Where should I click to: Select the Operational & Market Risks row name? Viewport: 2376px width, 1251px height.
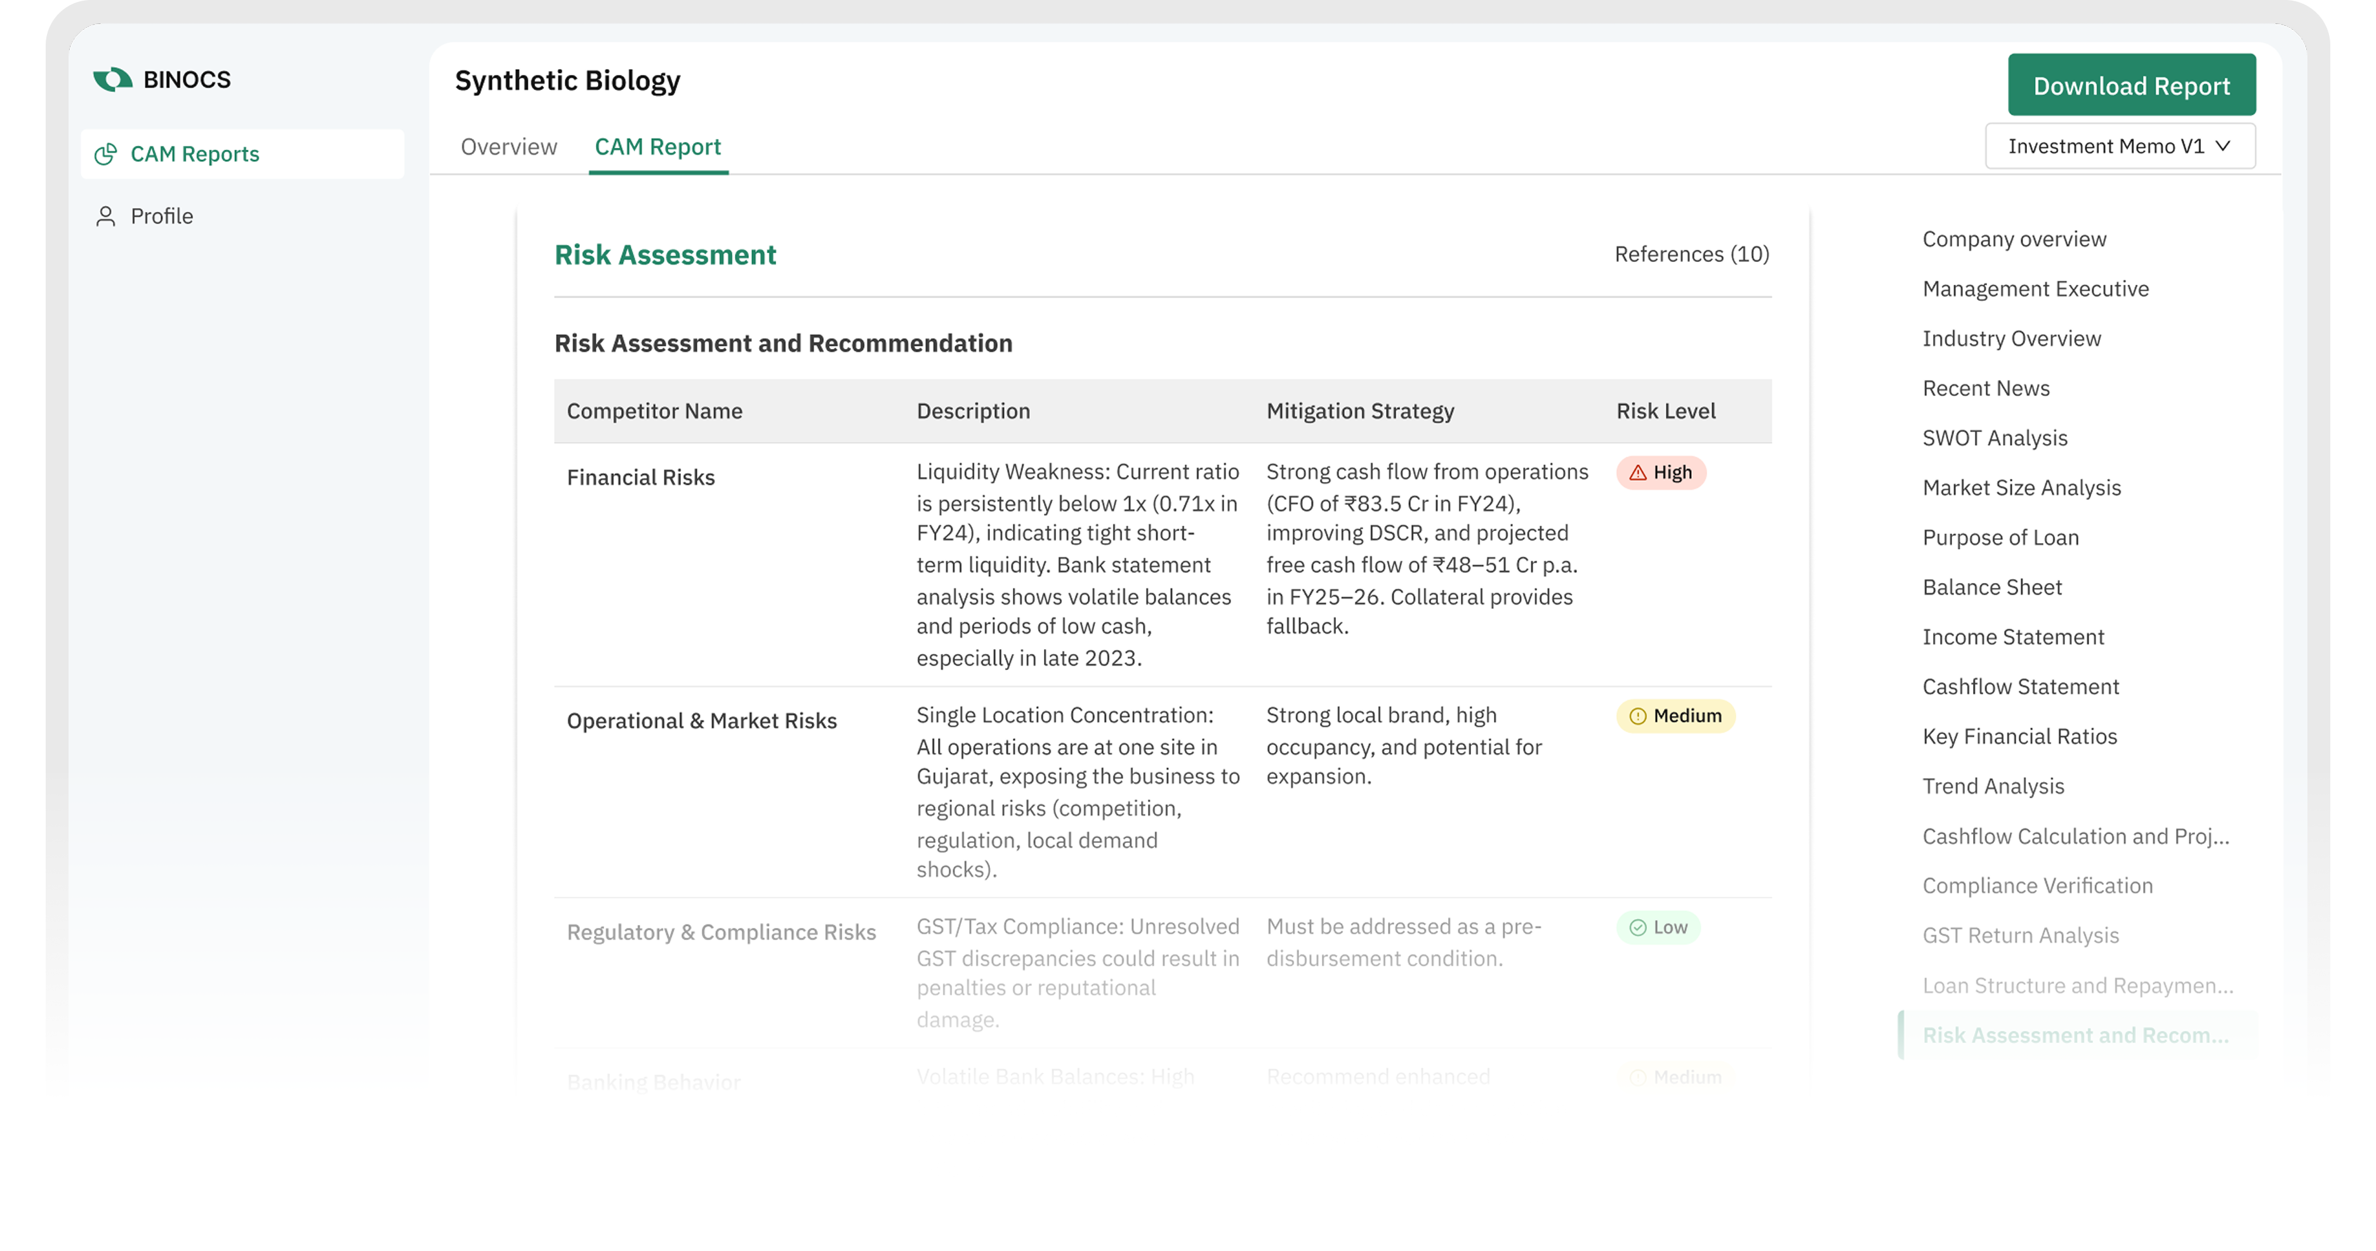tap(701, 721)
